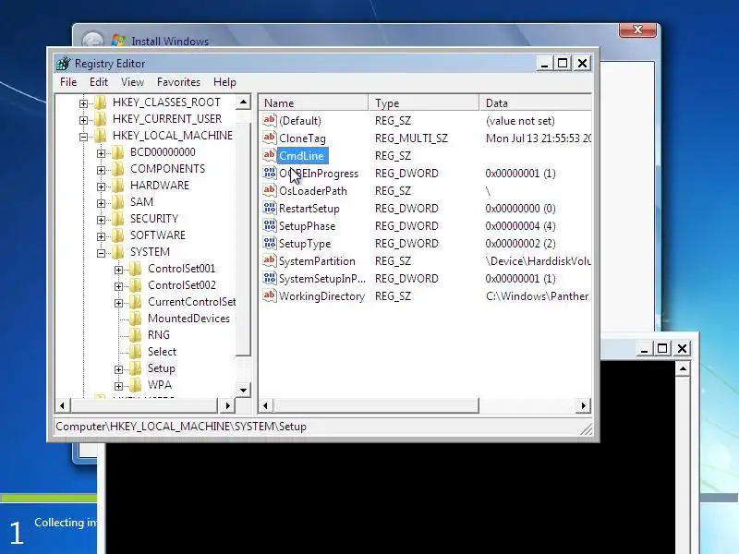Click the SECURITY folder icon
Viewport: 739px width, 554px height.
(118, 219)
